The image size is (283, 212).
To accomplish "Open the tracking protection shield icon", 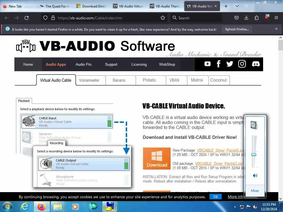I will 45,18.
